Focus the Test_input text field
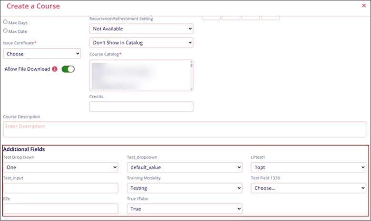 click(60, 188)
